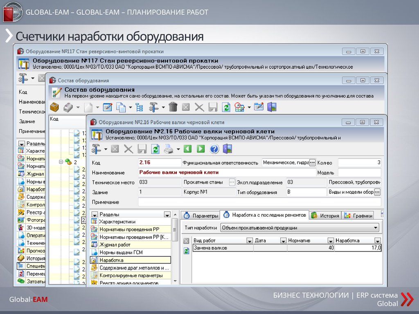Open the Вид работ column filter dropdown
The height and width of the screenshot is (314, 419).
249,241
